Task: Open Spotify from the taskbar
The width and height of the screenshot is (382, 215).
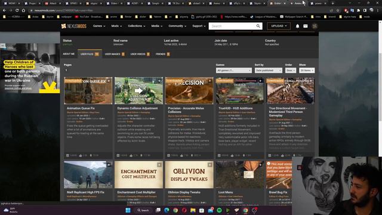Action: pos(219,210)
